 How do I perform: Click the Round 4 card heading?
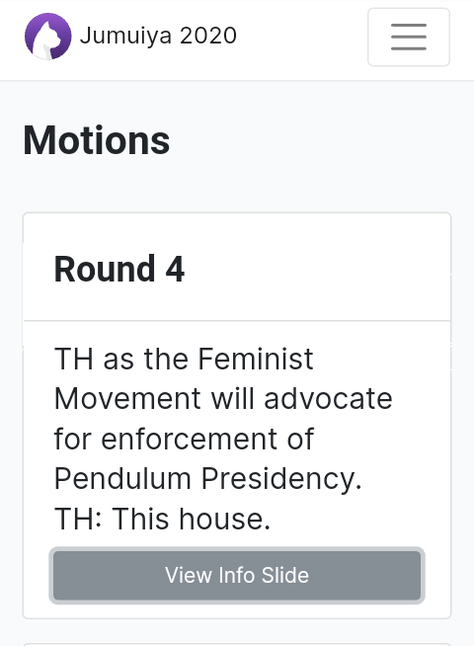tap(119, 269)
